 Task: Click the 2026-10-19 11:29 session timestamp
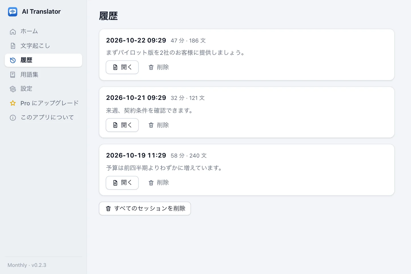[136, 156]
